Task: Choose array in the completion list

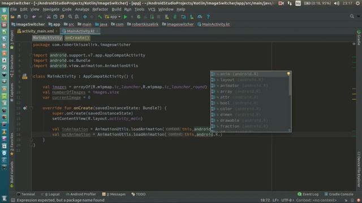Action: click(249, 91)
